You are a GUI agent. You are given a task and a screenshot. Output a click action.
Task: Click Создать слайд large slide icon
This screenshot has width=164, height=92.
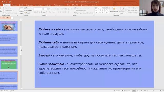tap(21, 9)
